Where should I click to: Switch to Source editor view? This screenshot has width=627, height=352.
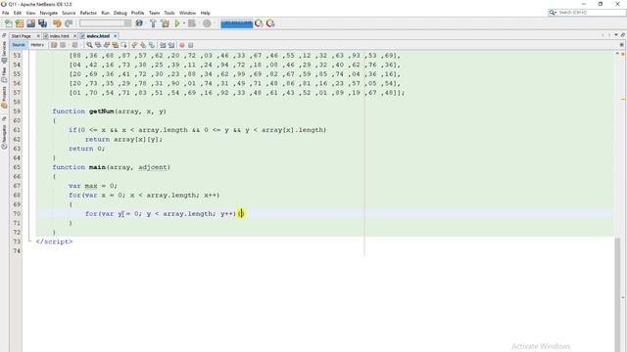[x=19, y=45]
